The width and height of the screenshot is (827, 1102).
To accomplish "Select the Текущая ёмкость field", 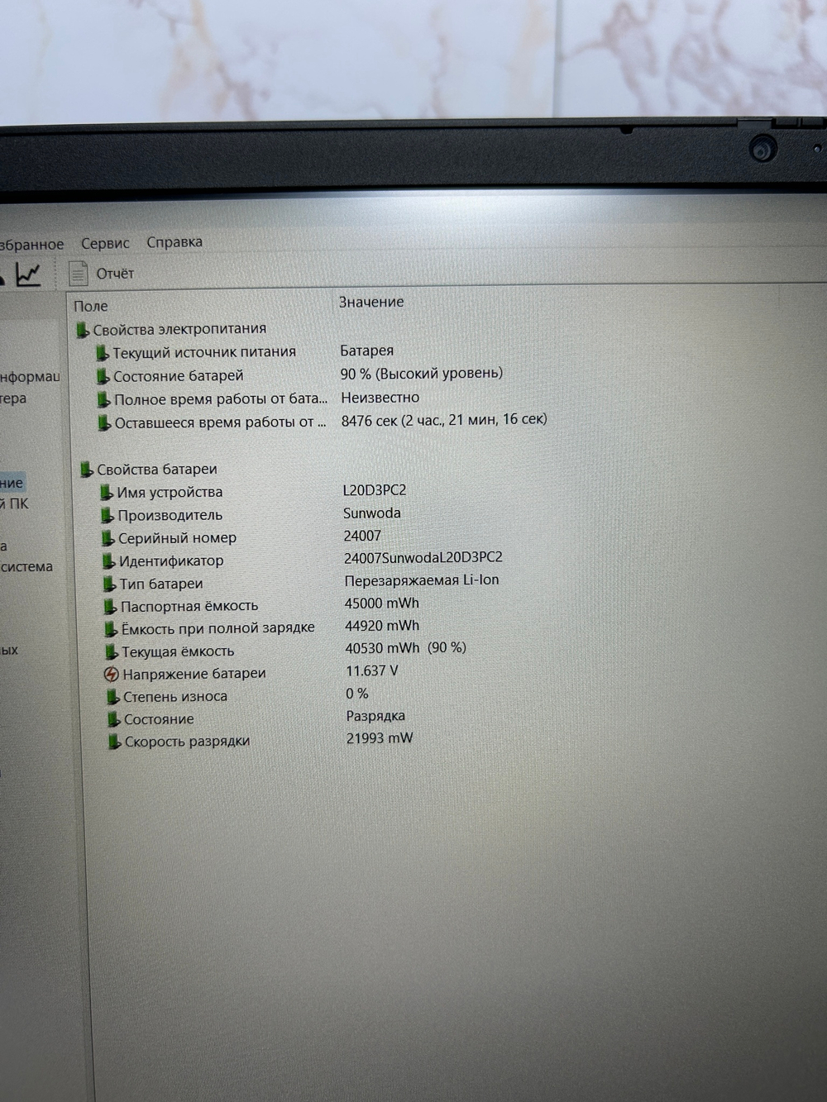I will coord(179,652).
